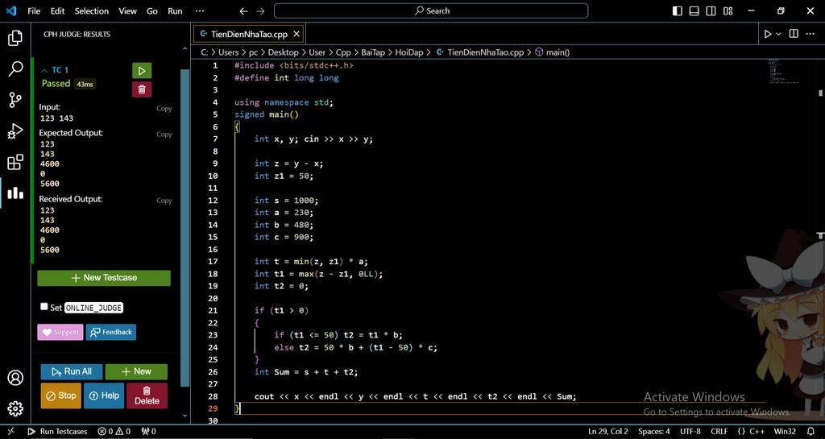Click the top Search command box
Screen dimensions: 825x439
point(431,11)
